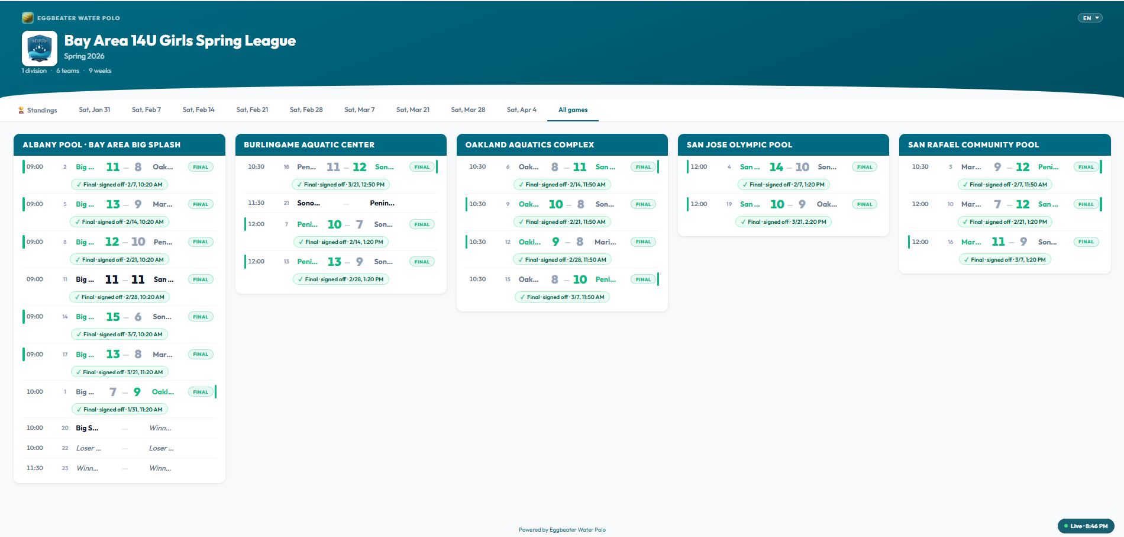Switch to the Sat, Mar 21 tab
Image resolution: width=1124 pixels, height=537 pixels.
point(413,110)
